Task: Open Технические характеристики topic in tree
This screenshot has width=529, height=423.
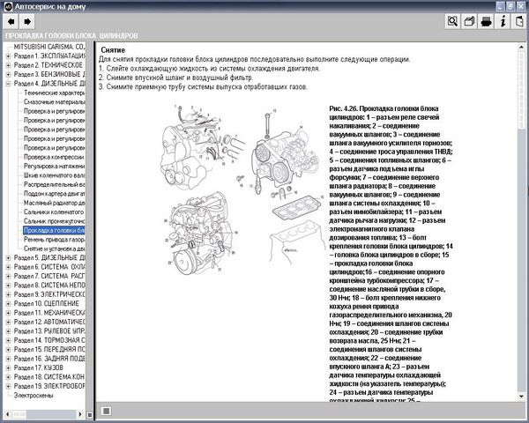Action: coord(53,92)
